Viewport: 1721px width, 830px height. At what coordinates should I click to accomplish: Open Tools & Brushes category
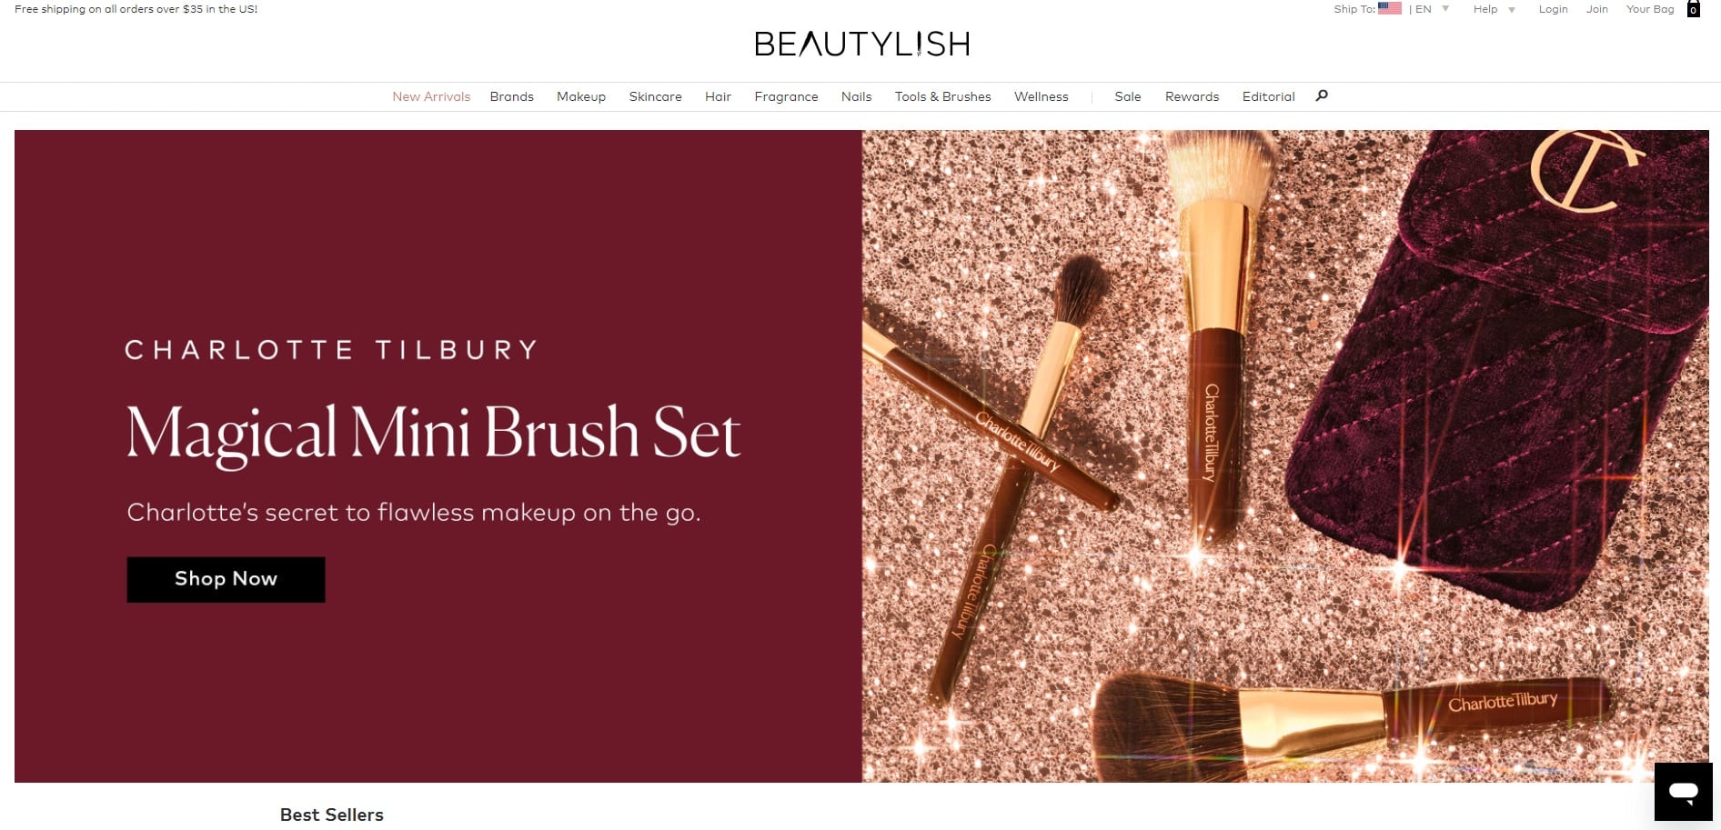coord(942,96)
